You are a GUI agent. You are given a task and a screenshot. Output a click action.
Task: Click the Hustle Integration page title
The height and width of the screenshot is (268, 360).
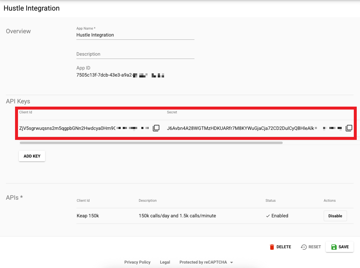click(31, 8)
